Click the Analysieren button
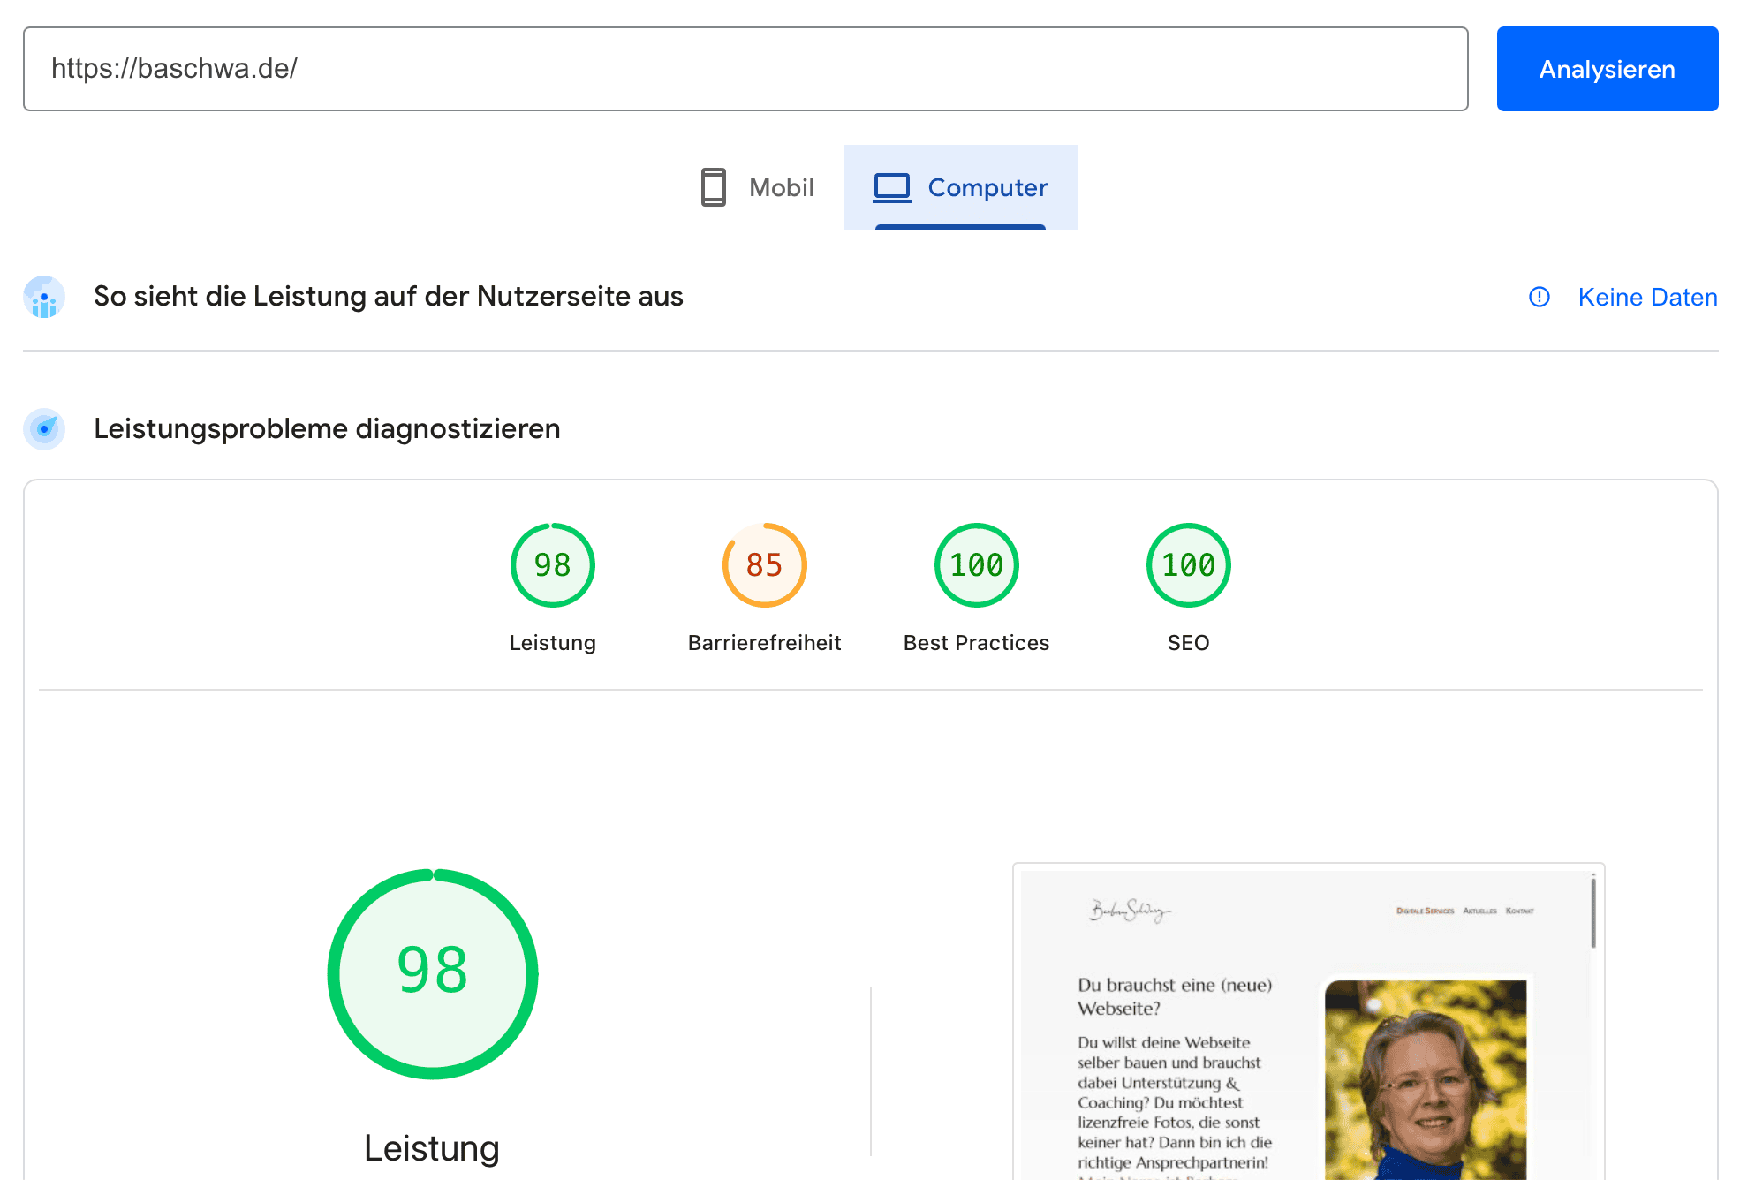The image size is (1740, 1180). [x=1607, y=69]
